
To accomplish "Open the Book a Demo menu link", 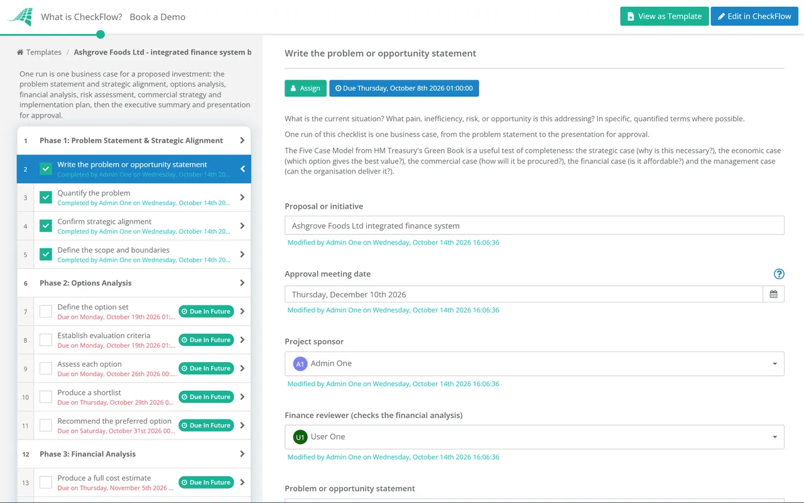I will (158, 17).
